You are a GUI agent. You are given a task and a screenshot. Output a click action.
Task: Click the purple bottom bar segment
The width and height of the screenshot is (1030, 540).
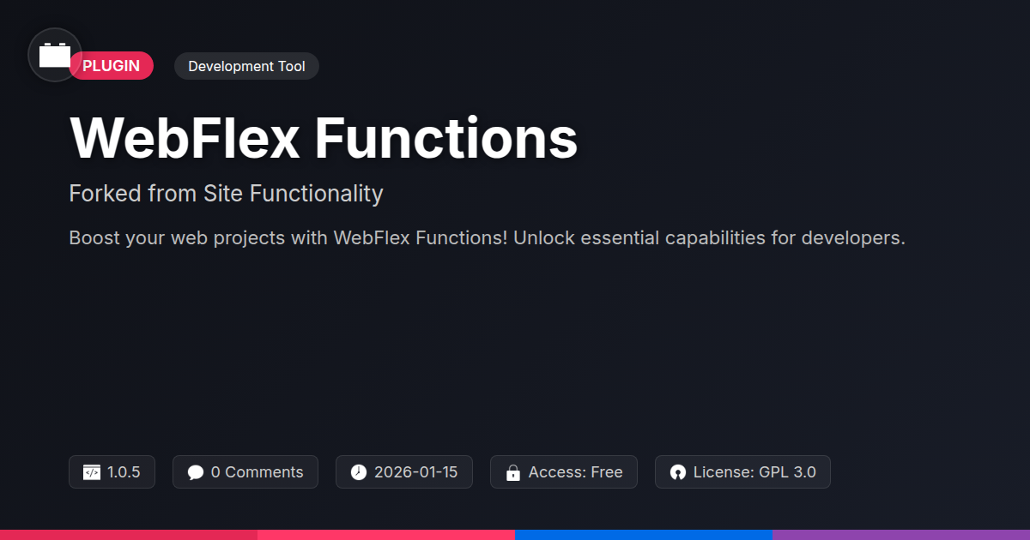click(x=901, y=534)
